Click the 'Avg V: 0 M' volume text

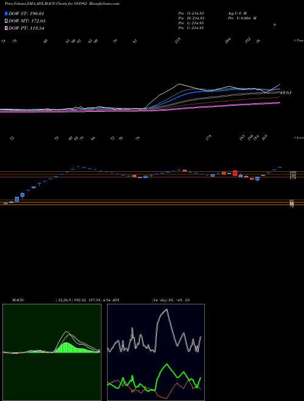[x=237, y=13]
